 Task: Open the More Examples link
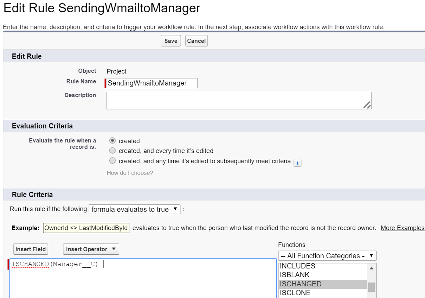403,228
